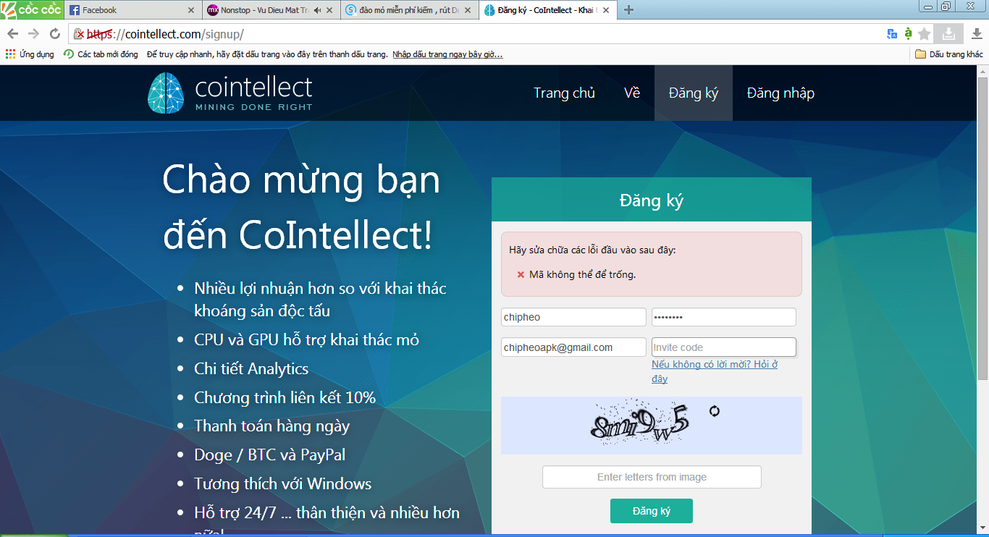Open Trang chủ in site navigation
The width and height of the screenshot is (989, 537).
point(564,93)
